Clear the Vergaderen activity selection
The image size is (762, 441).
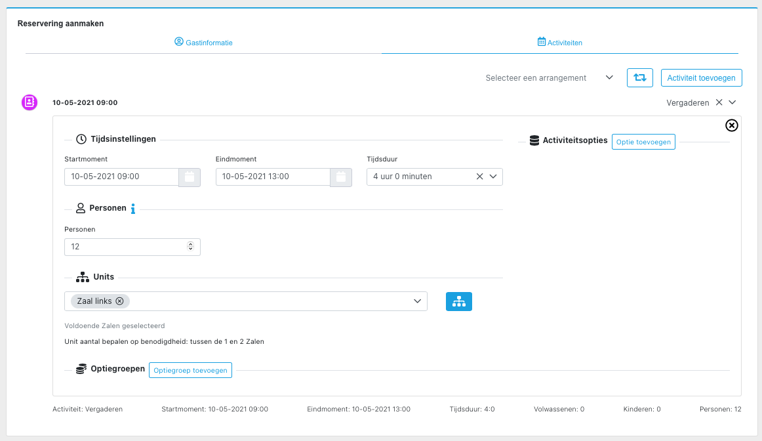pos(719,102)
